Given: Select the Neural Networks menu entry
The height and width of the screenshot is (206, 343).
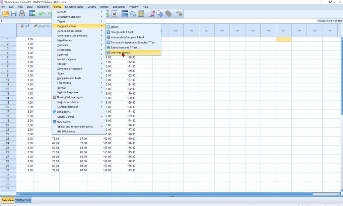Looking at the screenshot, I should pyautogui.click(x=79, y=60).
